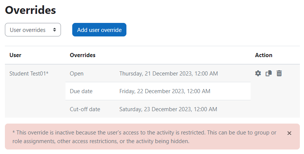This screenshot has height=154, width=304.
Task: Dismiss the inactive override warning
Action: [x=289, y=133]
